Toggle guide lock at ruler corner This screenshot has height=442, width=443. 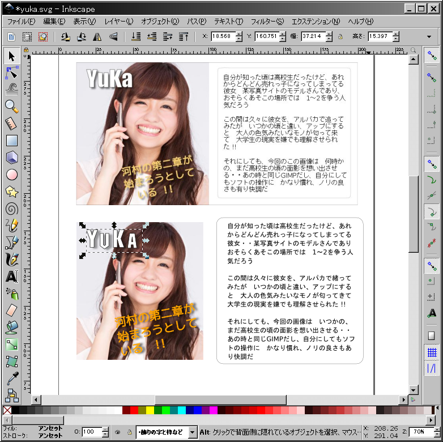click(x=26, y=50)
